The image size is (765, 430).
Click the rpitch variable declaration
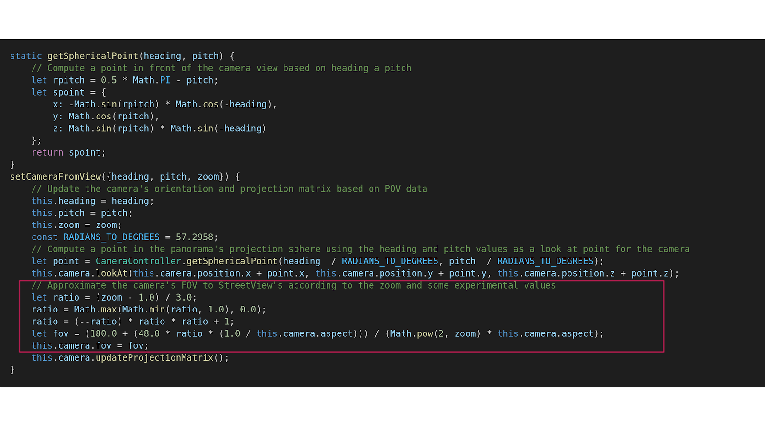pyautogui.click(x=68, y=80)
